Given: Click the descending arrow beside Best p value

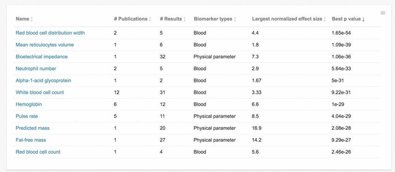Looking at the screenshot, I should [x=364, y=19].
